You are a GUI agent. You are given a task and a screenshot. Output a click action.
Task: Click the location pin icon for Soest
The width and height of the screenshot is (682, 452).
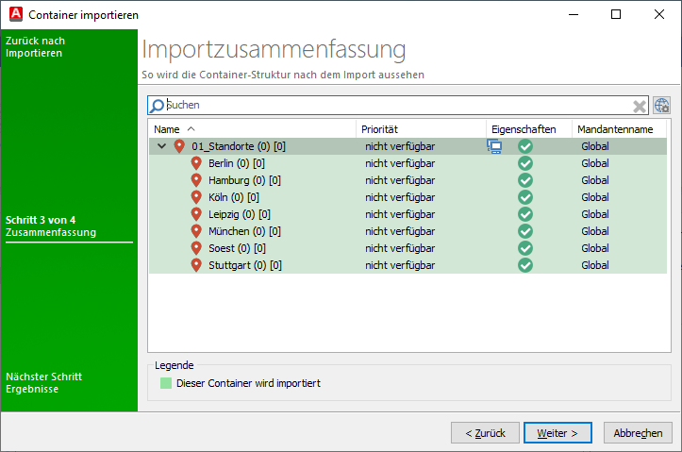point(196,248)
